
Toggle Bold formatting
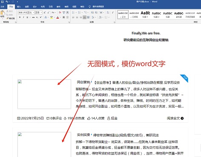(x=20, y=17)
